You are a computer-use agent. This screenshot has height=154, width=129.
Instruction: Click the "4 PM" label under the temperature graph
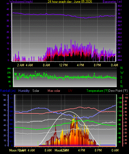click(81, 150)
